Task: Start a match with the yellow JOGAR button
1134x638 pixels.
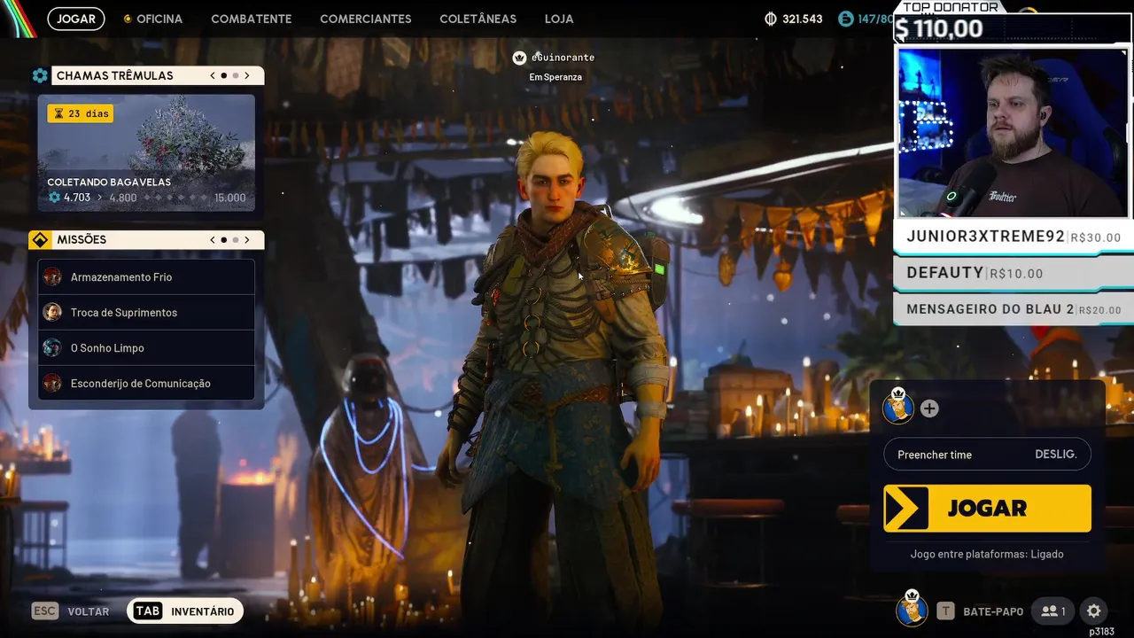Action: tap(987, 508)
